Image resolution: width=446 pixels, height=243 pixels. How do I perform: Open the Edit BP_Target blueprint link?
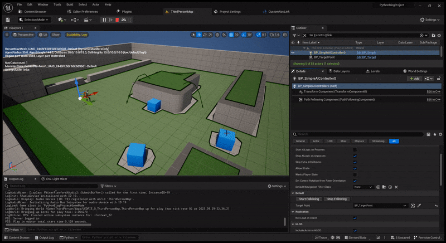(366, 57)
